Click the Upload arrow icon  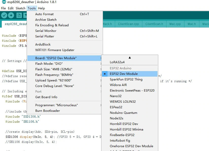11,15
